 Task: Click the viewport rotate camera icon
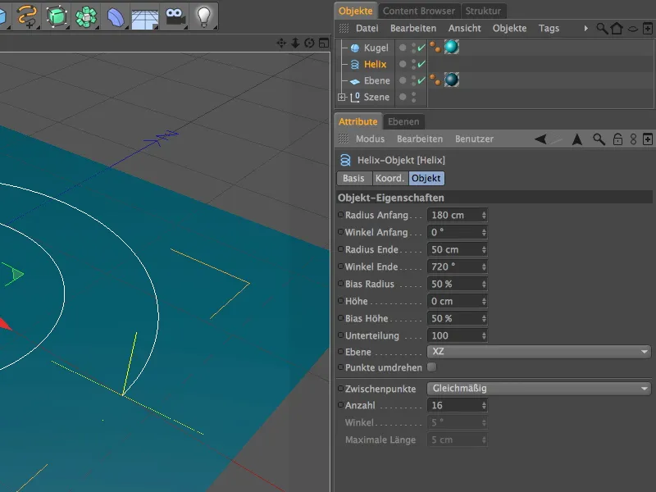pos(309,43)
